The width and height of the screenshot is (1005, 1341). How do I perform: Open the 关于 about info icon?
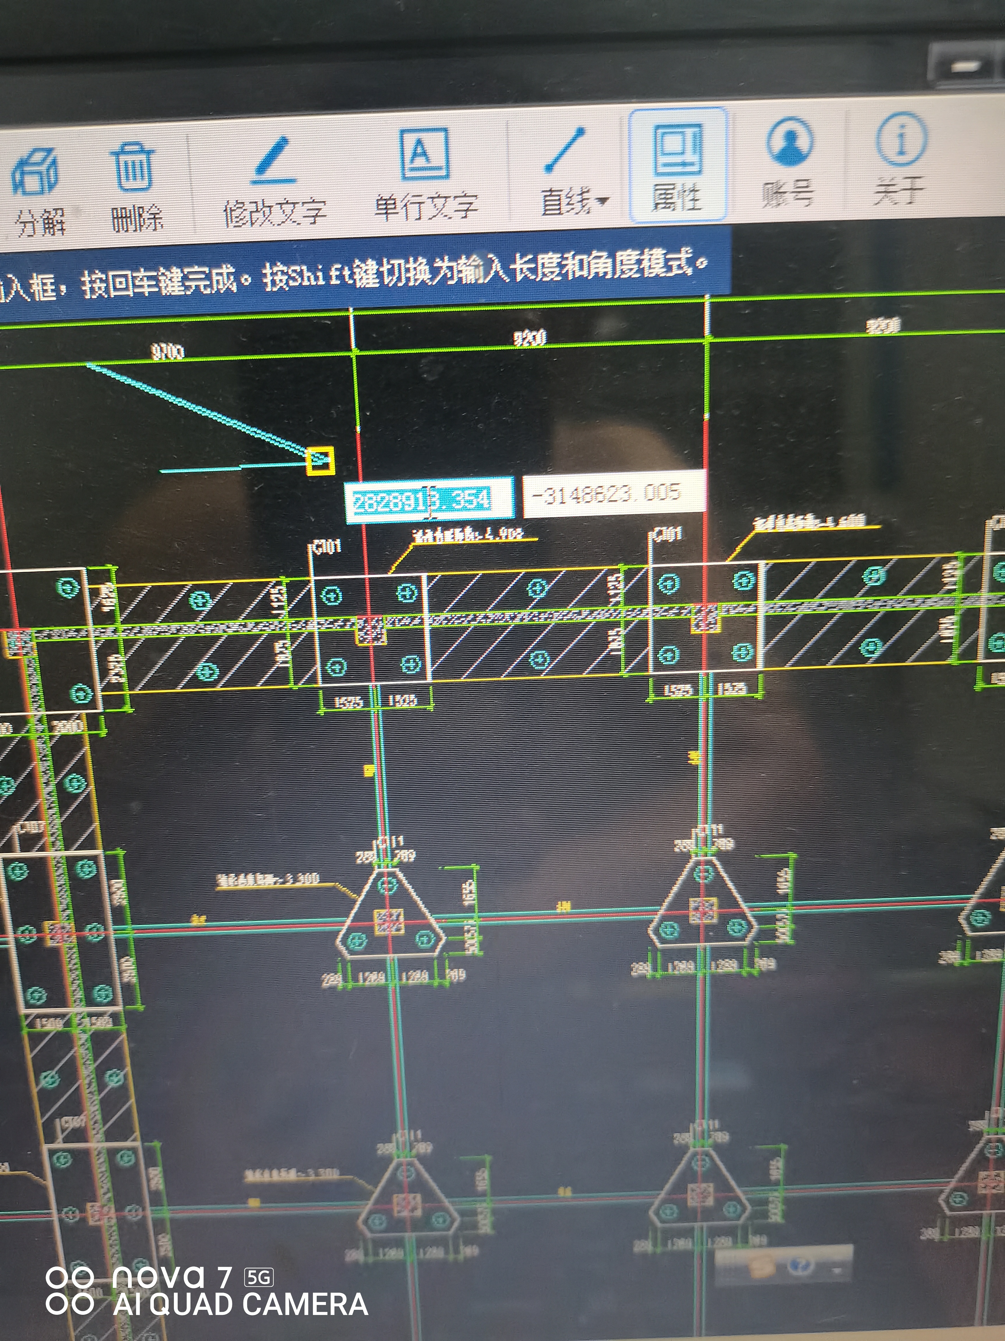click(x=901, y=139)
